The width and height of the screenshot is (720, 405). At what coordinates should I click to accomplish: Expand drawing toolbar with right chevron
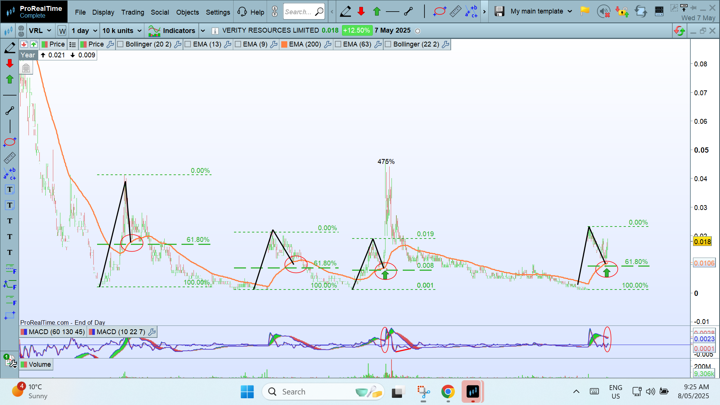[484, 12]
